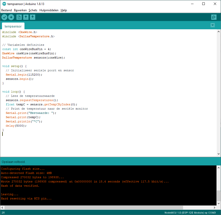Click the Verify (checkmark) button
Image resolution: width=221 pixels, height=215 pixels.
click(4, 17)
